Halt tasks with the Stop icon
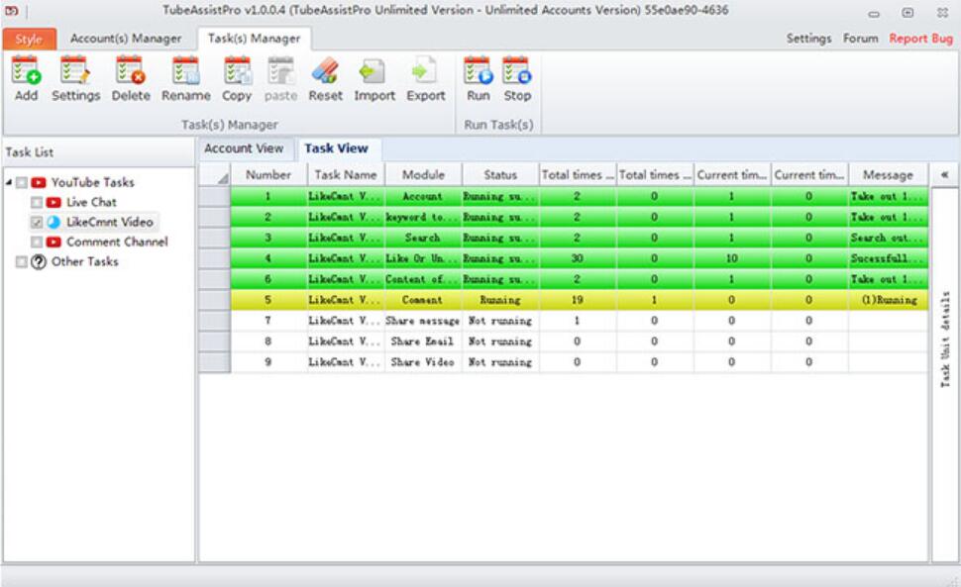The image size is (961, 587). click(517, 70)
